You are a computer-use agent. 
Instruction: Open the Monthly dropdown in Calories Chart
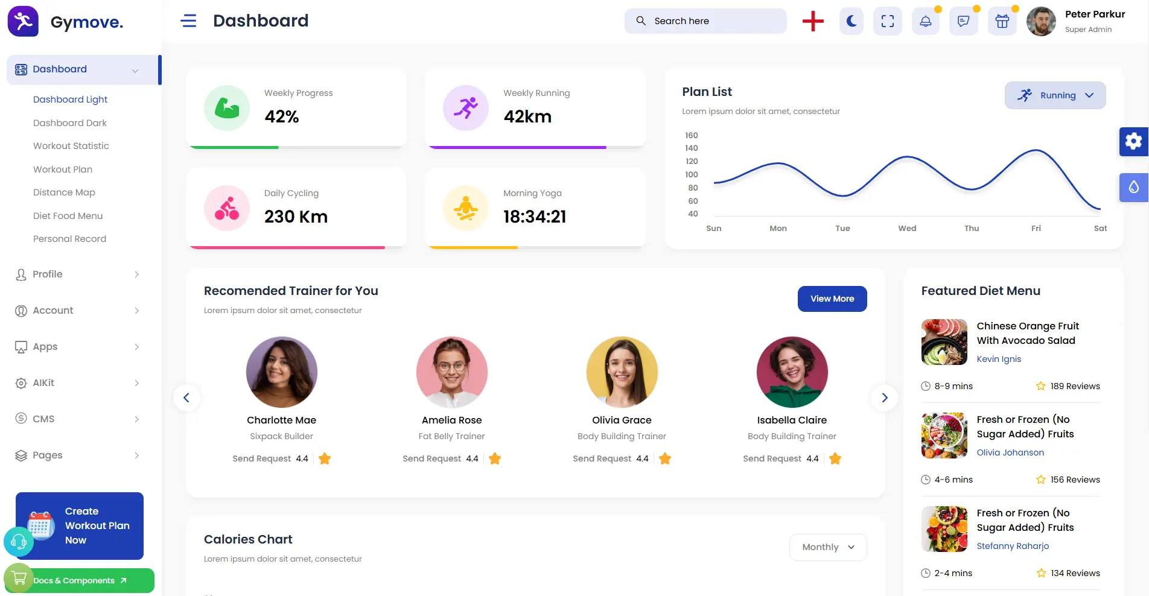point(828,547)
